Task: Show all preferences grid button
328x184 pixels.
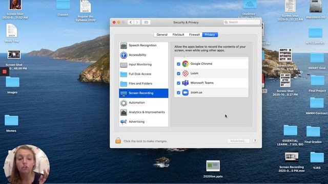Action: pyautogui.click(x=146, y=22)
